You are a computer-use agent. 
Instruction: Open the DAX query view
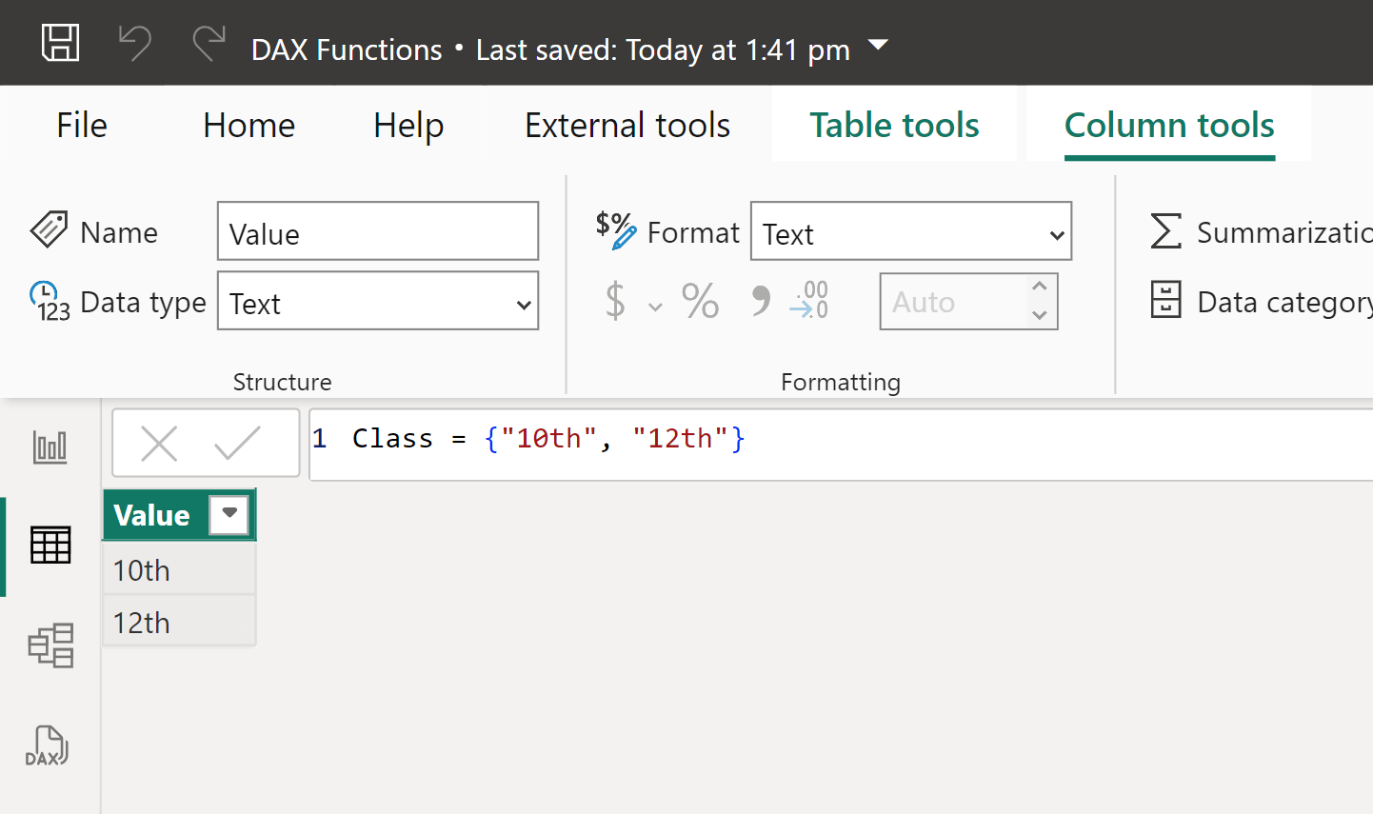[48, 746]
